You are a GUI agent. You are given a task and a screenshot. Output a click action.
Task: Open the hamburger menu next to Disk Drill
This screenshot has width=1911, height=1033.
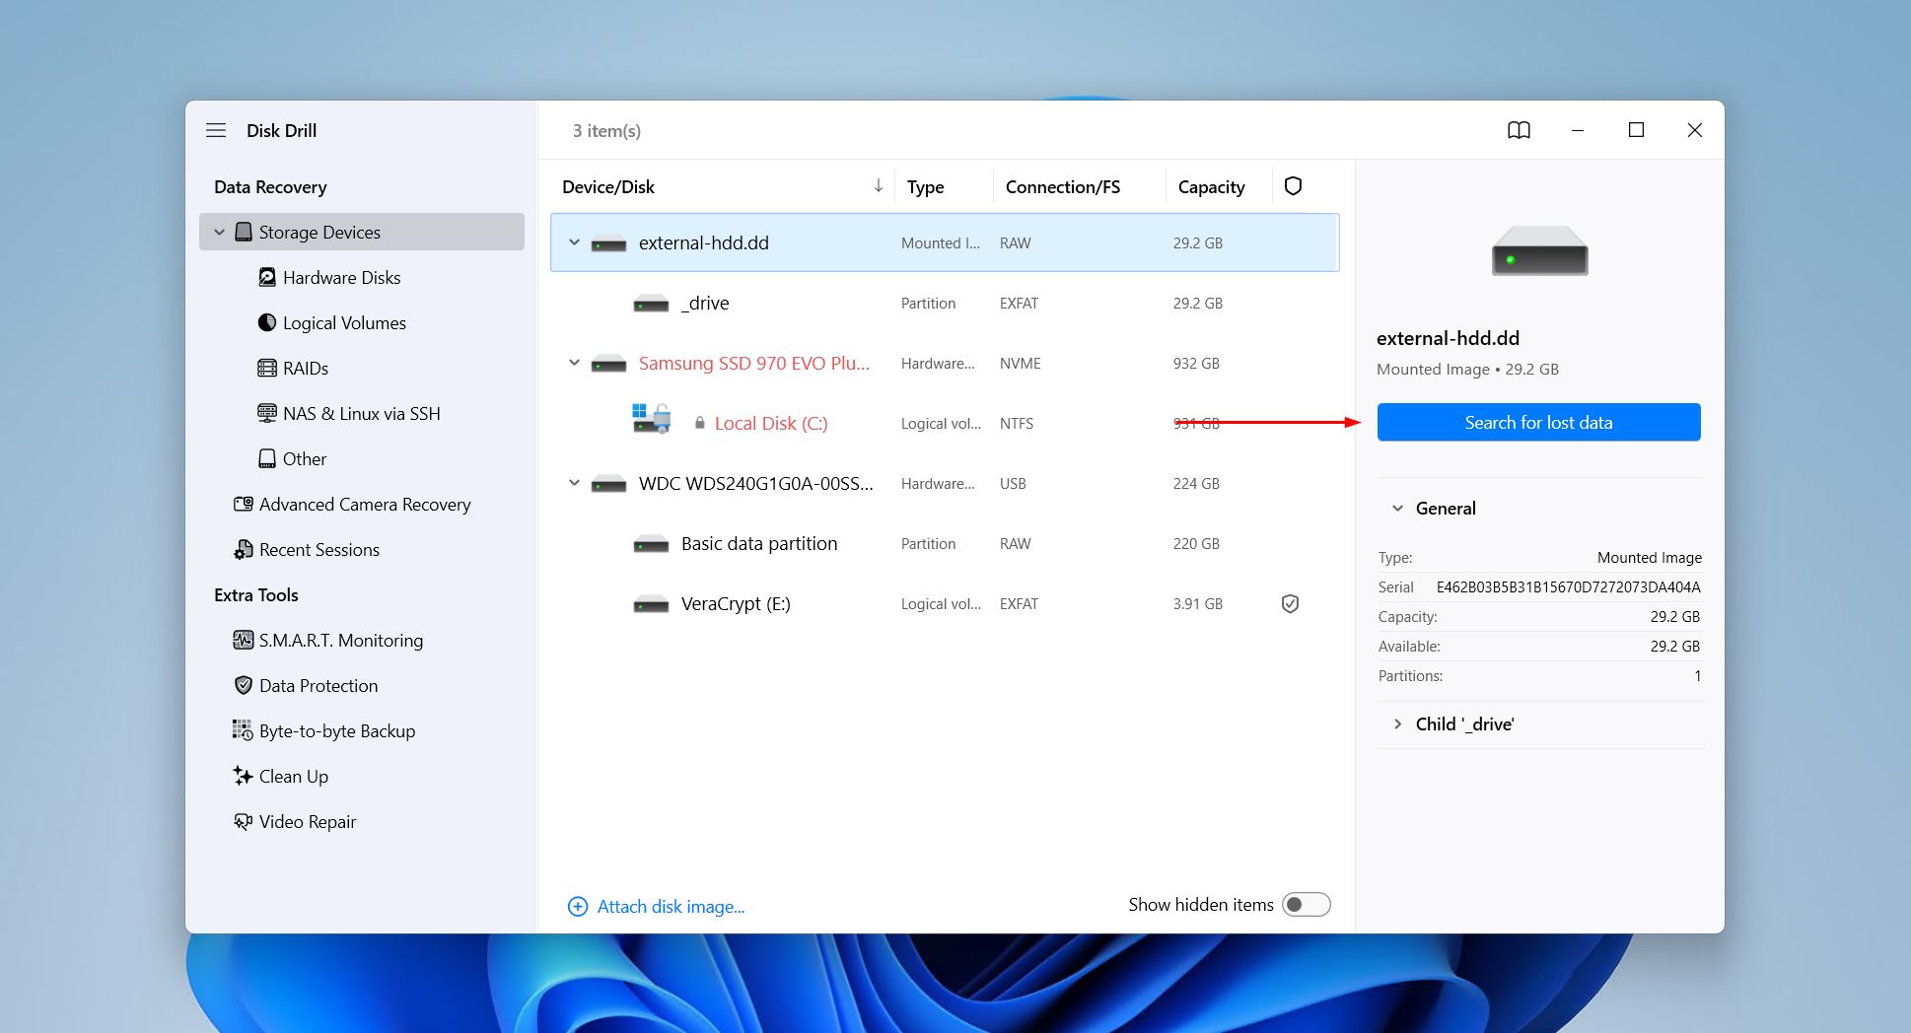216,130
